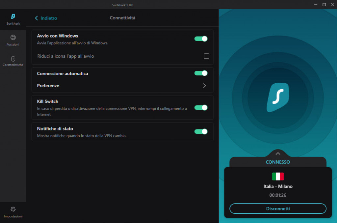Minimize the Surfshark window
337x223 pixels.
click(316, 5)
